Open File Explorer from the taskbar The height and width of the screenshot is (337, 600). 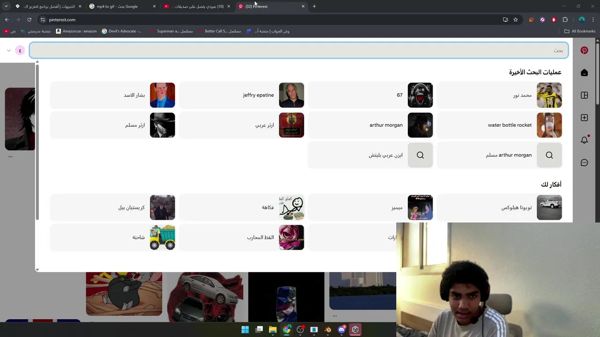[x=273, y=330]
